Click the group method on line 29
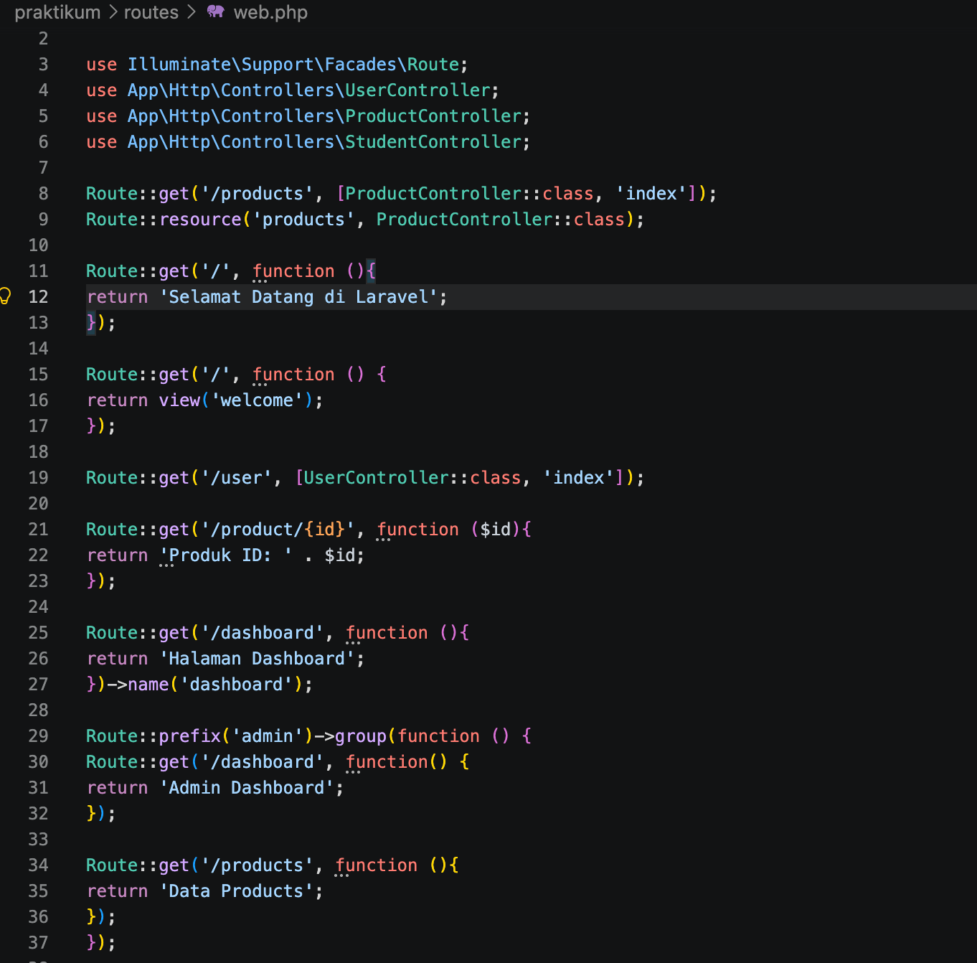Image resolution: width=977 pixels, height=963 pixels. [361, 736]
